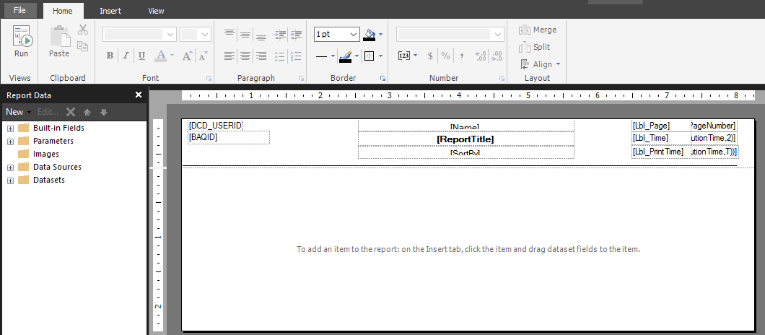765x335 pixels.
Task: Apply the font color A icon
Action: pyautogui.click(x=160, y=56)
